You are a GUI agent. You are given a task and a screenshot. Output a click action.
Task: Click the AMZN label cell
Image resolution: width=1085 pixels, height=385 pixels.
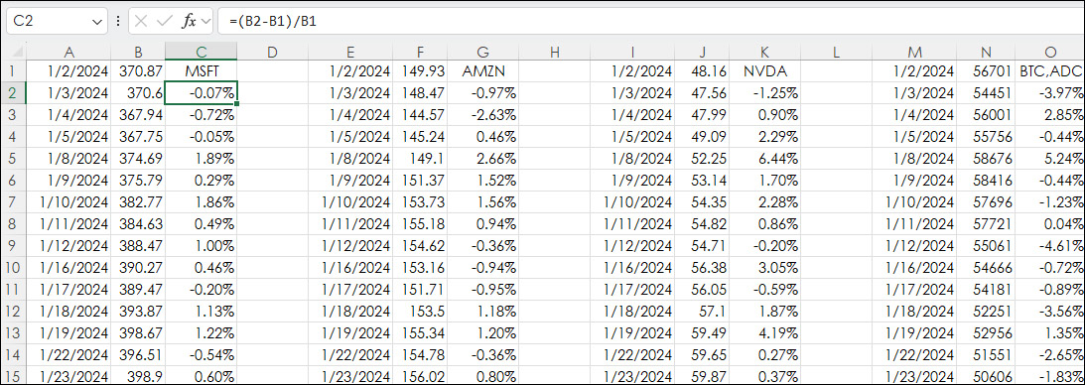click(x=483, y=70)
